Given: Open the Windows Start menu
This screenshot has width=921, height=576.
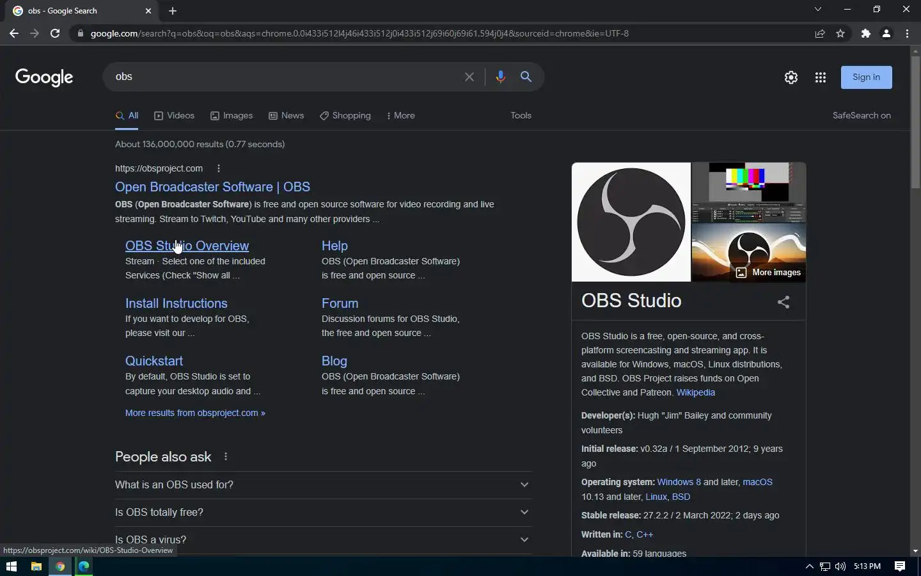Looking at the screenshot, I should (x=11, y=566).
